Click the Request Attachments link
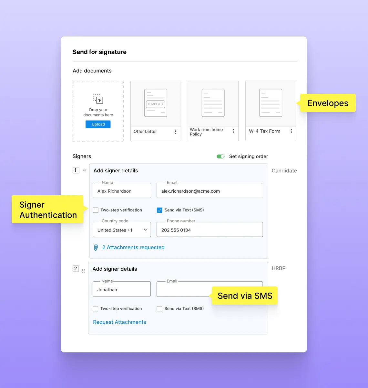 pyautogui.click(x=119, y=322)
